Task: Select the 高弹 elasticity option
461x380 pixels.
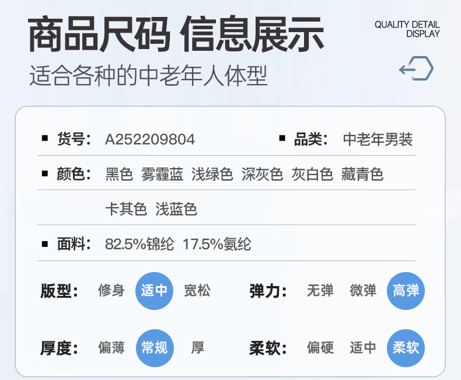Action: tap(406, 291)
